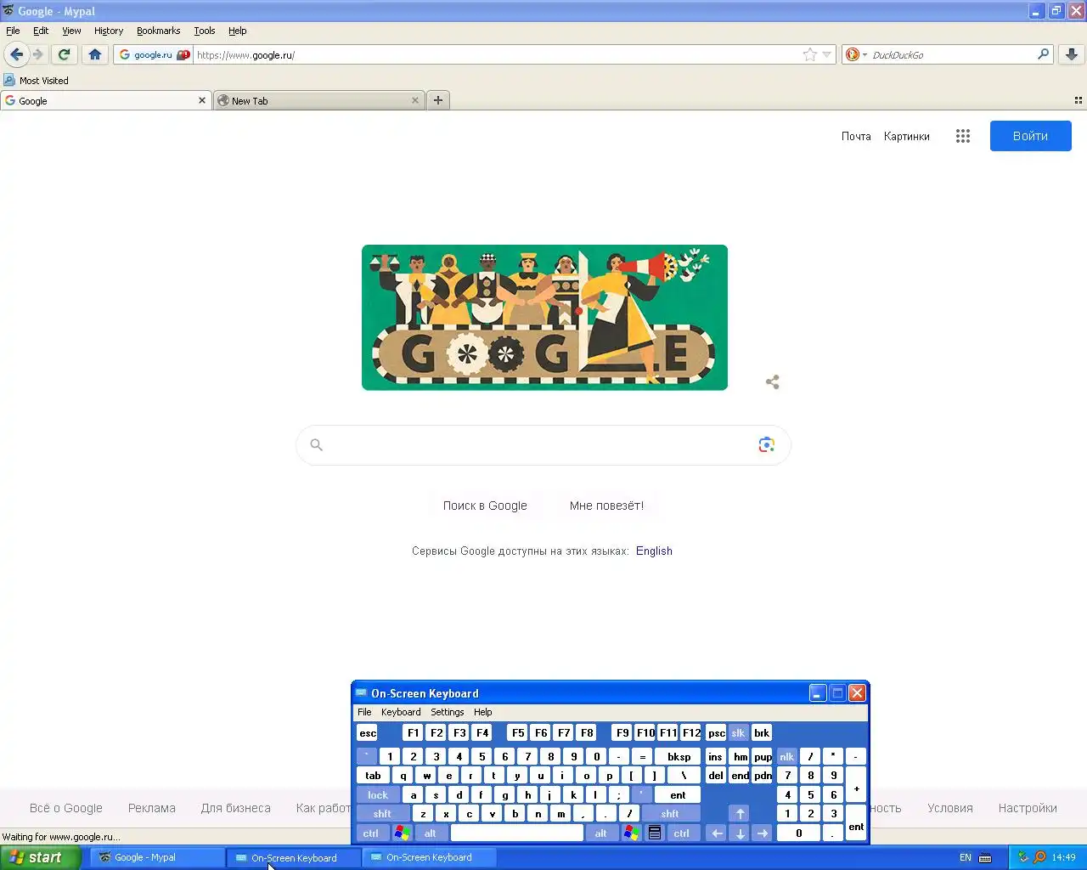Click the Мне повезёт! button
The width and height of the screenshot is (1087, 870).
(606, 506)
